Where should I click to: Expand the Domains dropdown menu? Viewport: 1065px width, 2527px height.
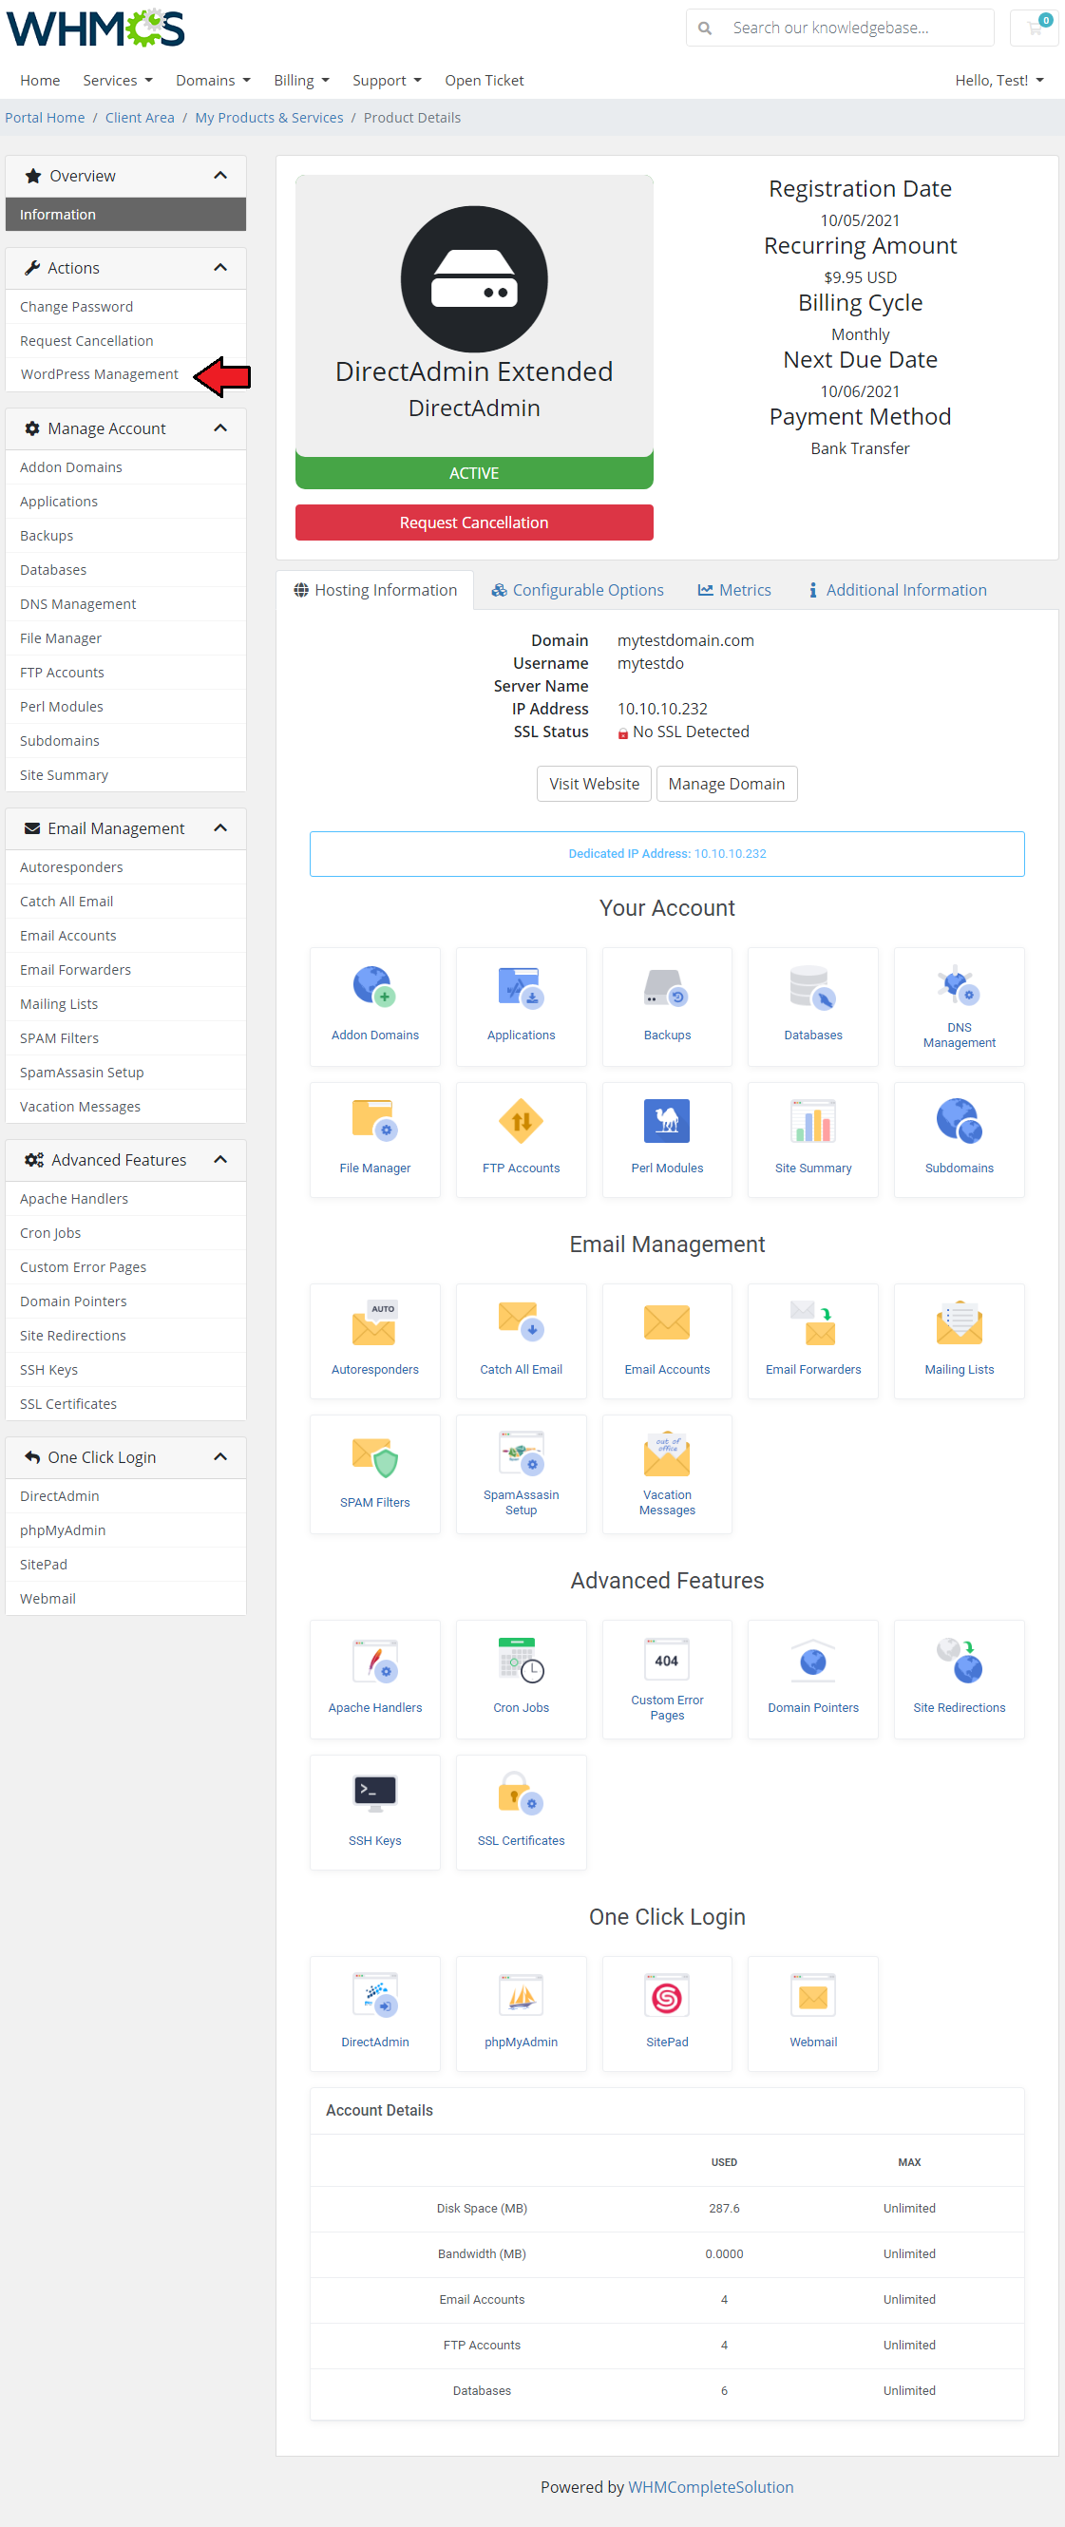click(x=213, y=81)
